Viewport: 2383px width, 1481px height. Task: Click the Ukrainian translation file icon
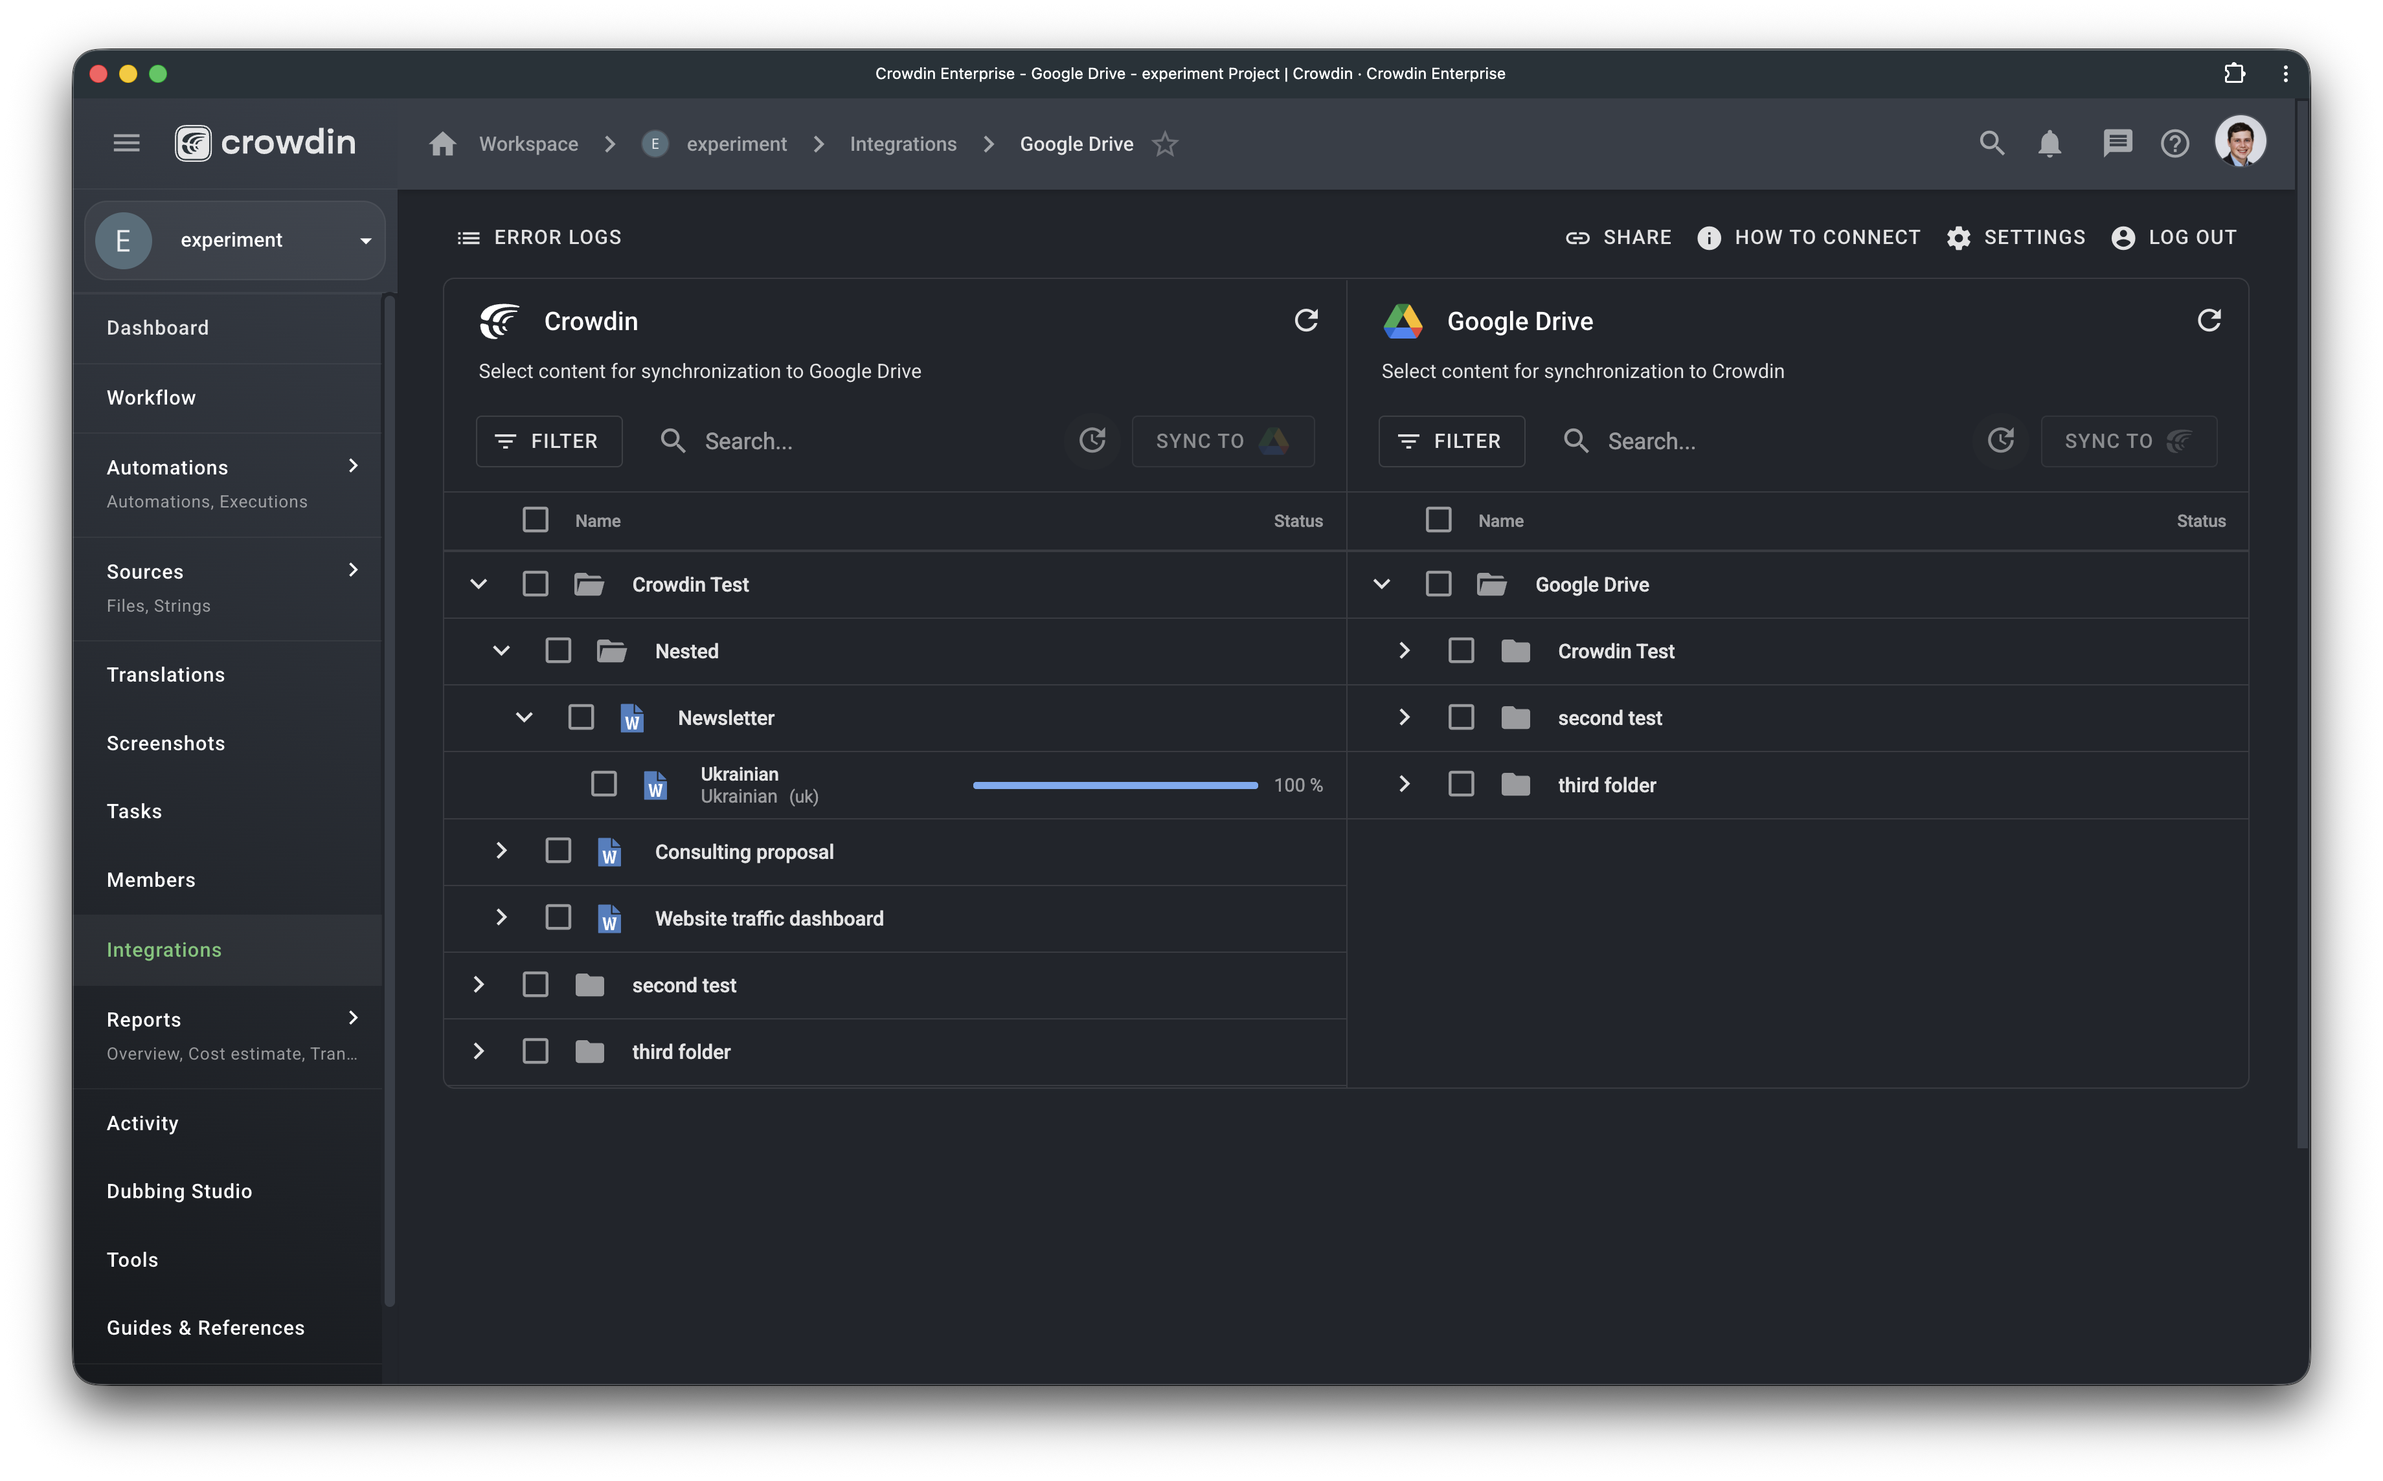[x=655, y=785]
